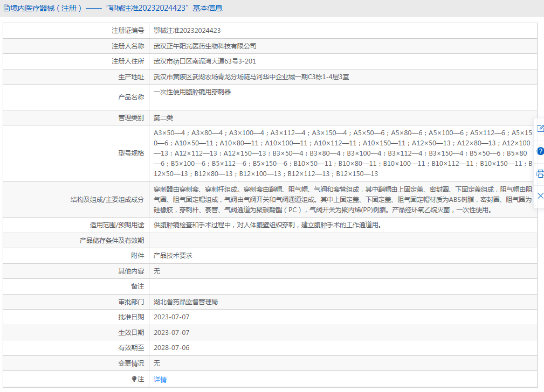Click the 注册证编号 row label
The image size is (544, 392).
pos(128,31)
